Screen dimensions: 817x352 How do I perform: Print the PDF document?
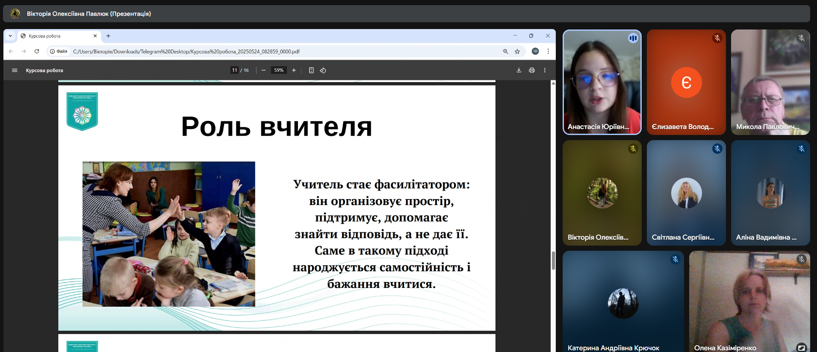click(x=532, y=70)
